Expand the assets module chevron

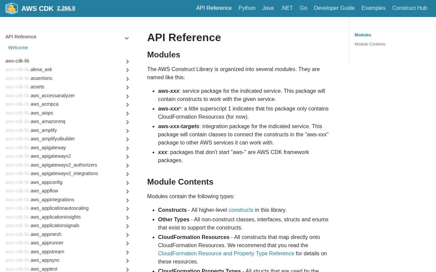(127, 87)
